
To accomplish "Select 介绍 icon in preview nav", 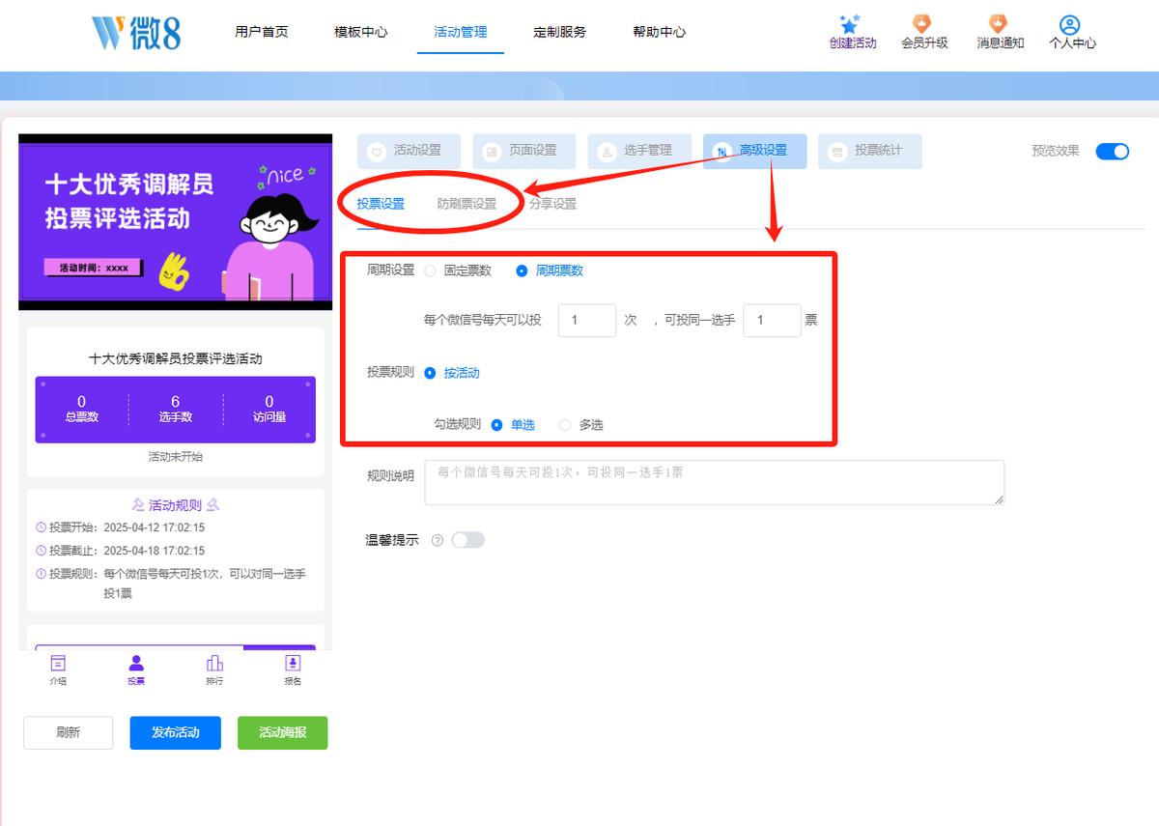I will (x=58, y=663).
